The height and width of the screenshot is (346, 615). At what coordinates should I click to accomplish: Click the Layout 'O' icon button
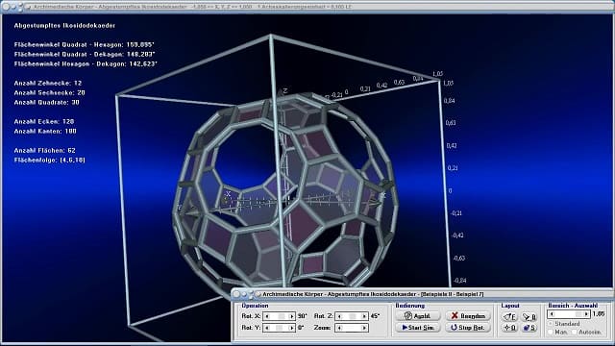tap(509, 328)
